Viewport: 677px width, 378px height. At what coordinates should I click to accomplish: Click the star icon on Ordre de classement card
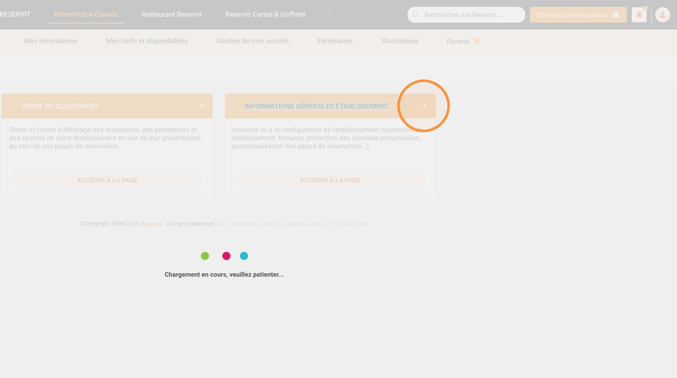14,106
